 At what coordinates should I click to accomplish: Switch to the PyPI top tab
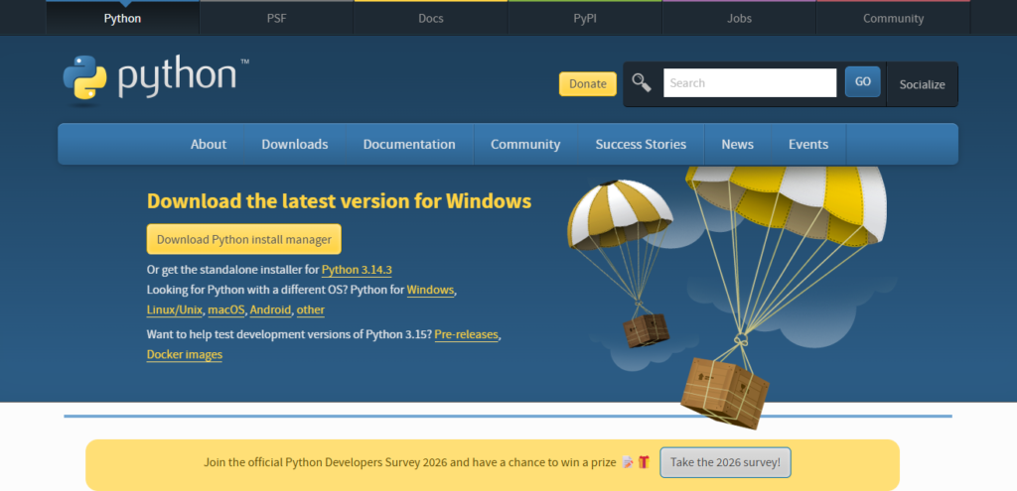pyautogui.click(x=585, y=18)
